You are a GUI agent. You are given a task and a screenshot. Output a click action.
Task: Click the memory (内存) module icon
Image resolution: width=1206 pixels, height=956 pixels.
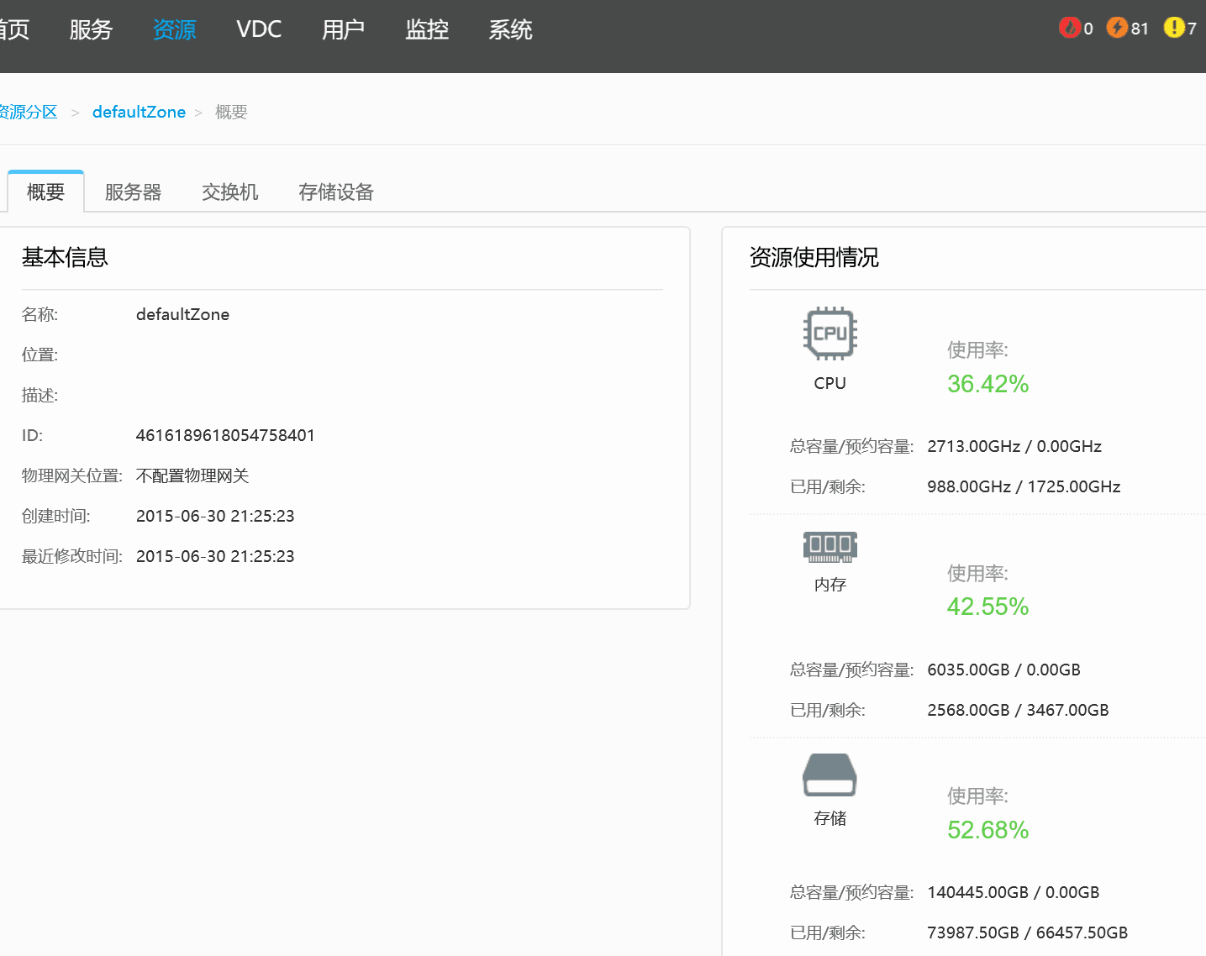pos(829,546)
